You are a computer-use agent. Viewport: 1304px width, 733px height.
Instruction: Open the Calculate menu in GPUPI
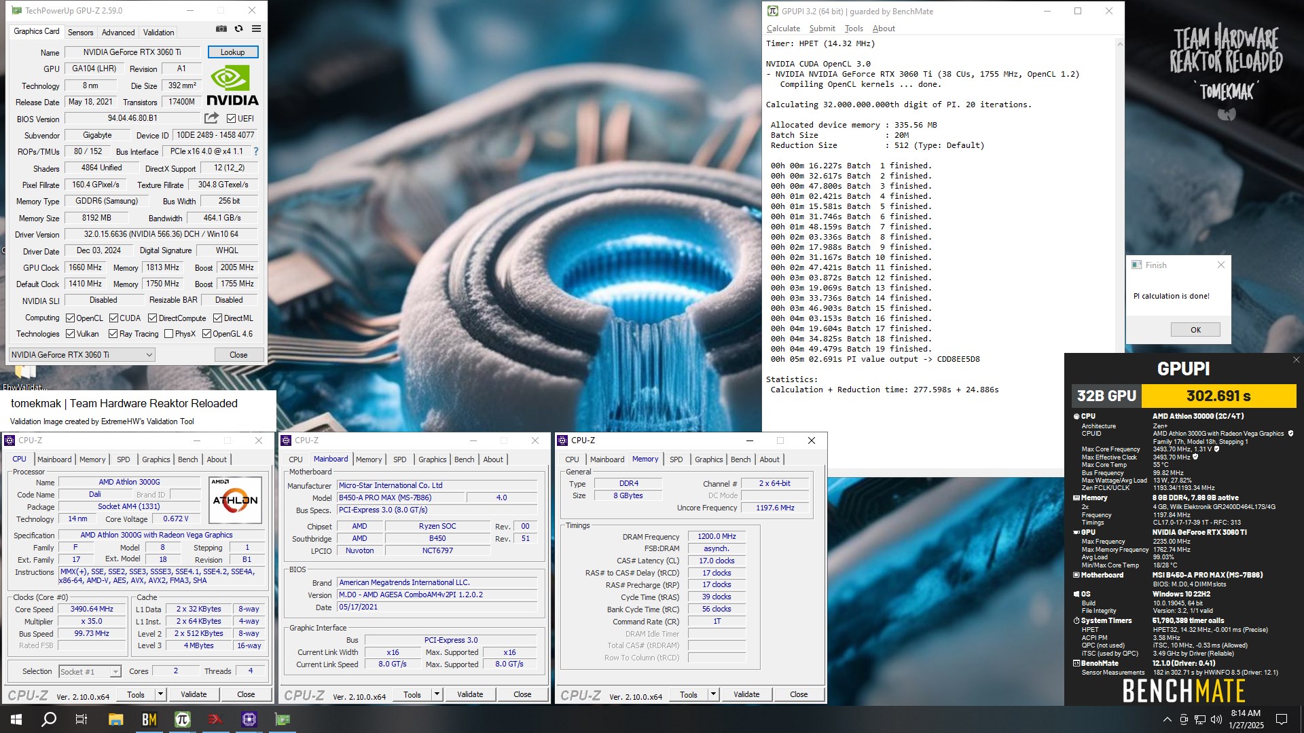783,29
